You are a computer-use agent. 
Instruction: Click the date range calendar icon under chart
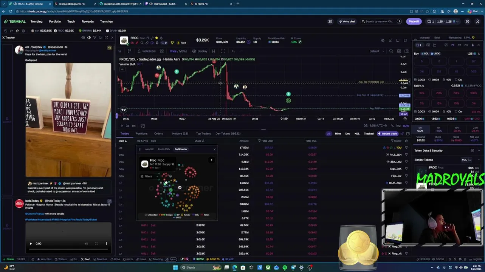(143, 126)
